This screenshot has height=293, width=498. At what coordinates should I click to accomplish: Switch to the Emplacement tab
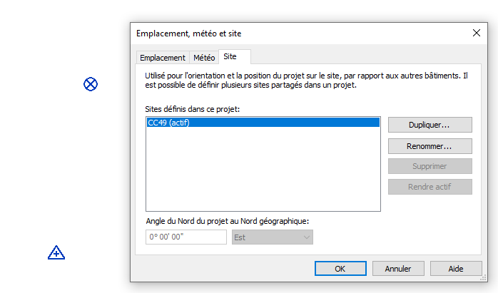[x=162, y=58]
